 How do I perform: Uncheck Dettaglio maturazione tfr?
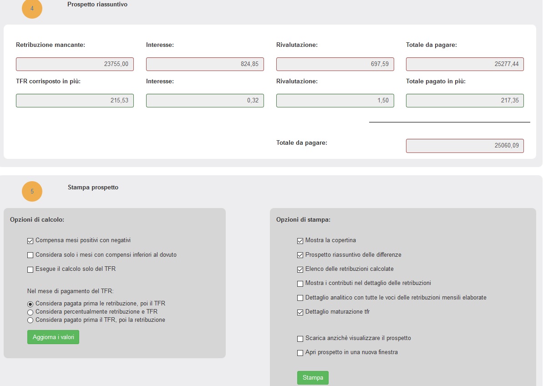click(x=300, y=313)
